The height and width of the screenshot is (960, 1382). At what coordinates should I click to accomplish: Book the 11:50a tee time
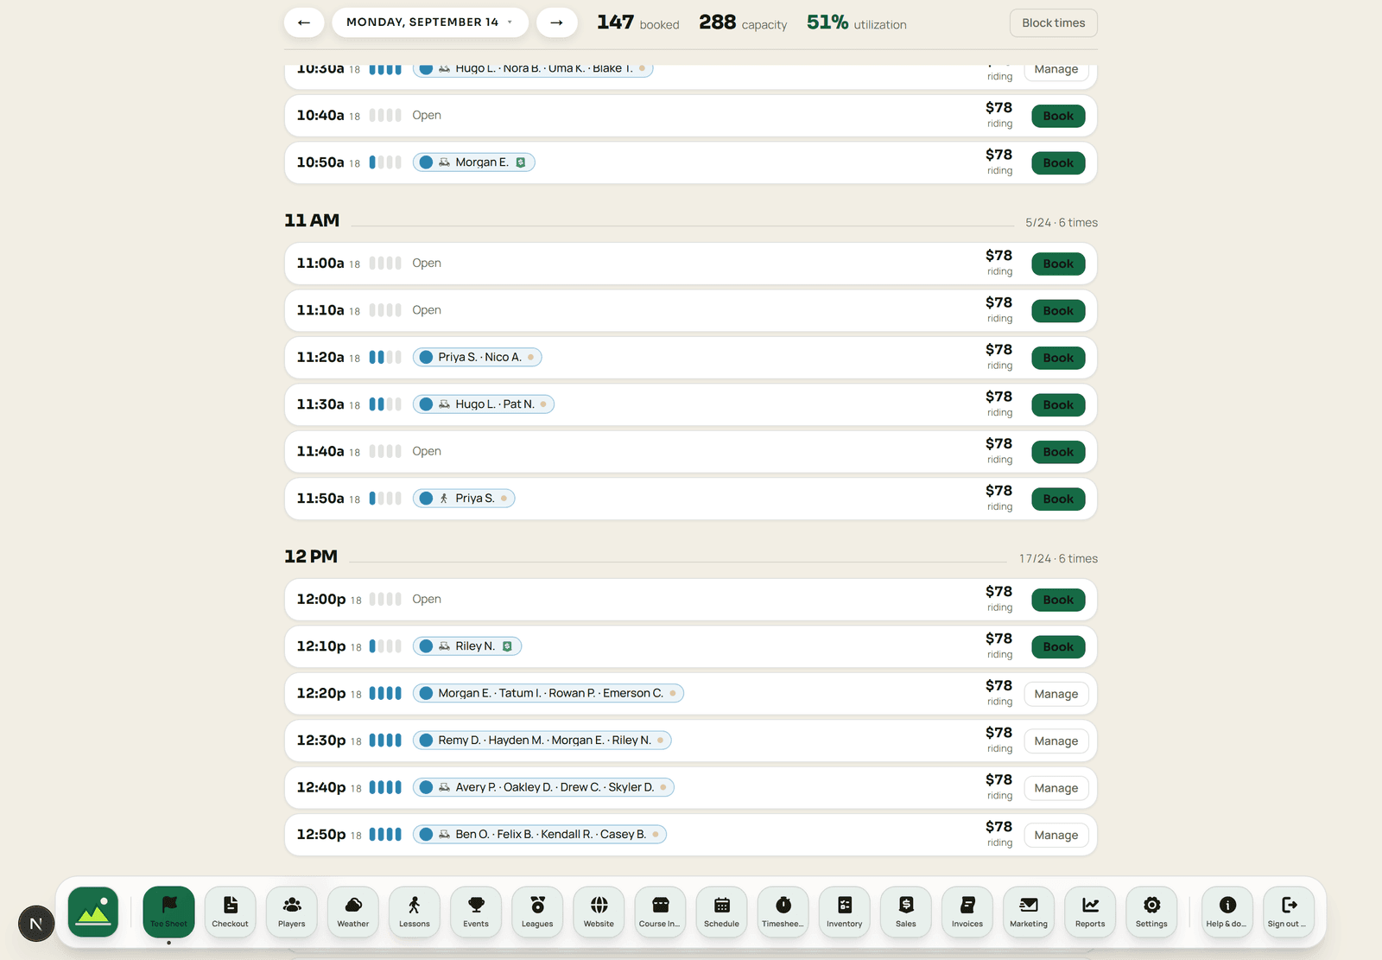click(x=1058, y=499)
